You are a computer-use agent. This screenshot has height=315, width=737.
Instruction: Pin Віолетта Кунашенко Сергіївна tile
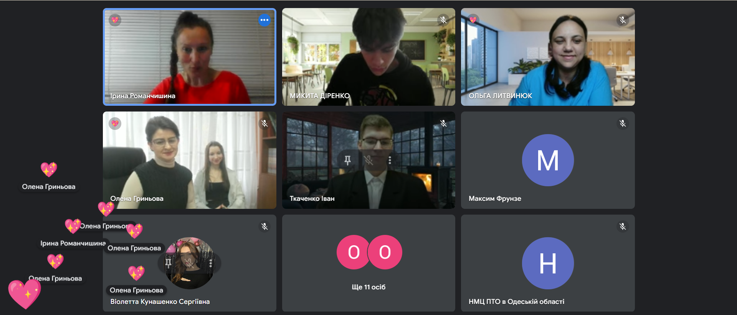168,263
